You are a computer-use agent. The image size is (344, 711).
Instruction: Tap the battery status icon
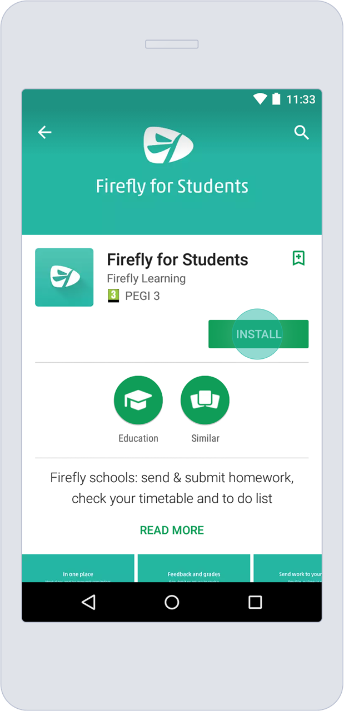pyautogui.click(x=276, y=99)
